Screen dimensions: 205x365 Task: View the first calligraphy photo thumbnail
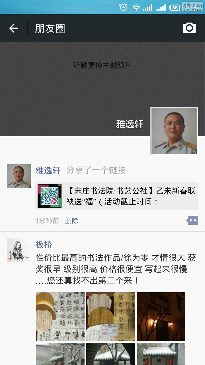[60, 317]
